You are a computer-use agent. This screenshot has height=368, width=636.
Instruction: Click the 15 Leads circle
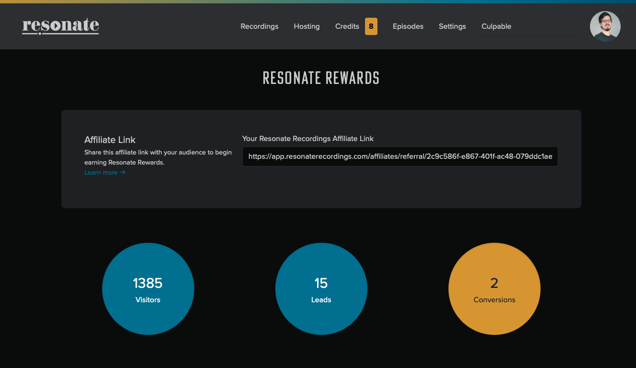pos(321,289)
